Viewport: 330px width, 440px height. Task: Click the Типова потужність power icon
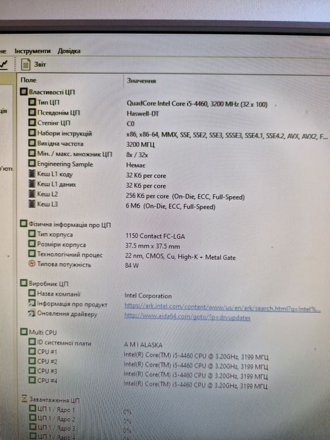(x=32, y=264)
